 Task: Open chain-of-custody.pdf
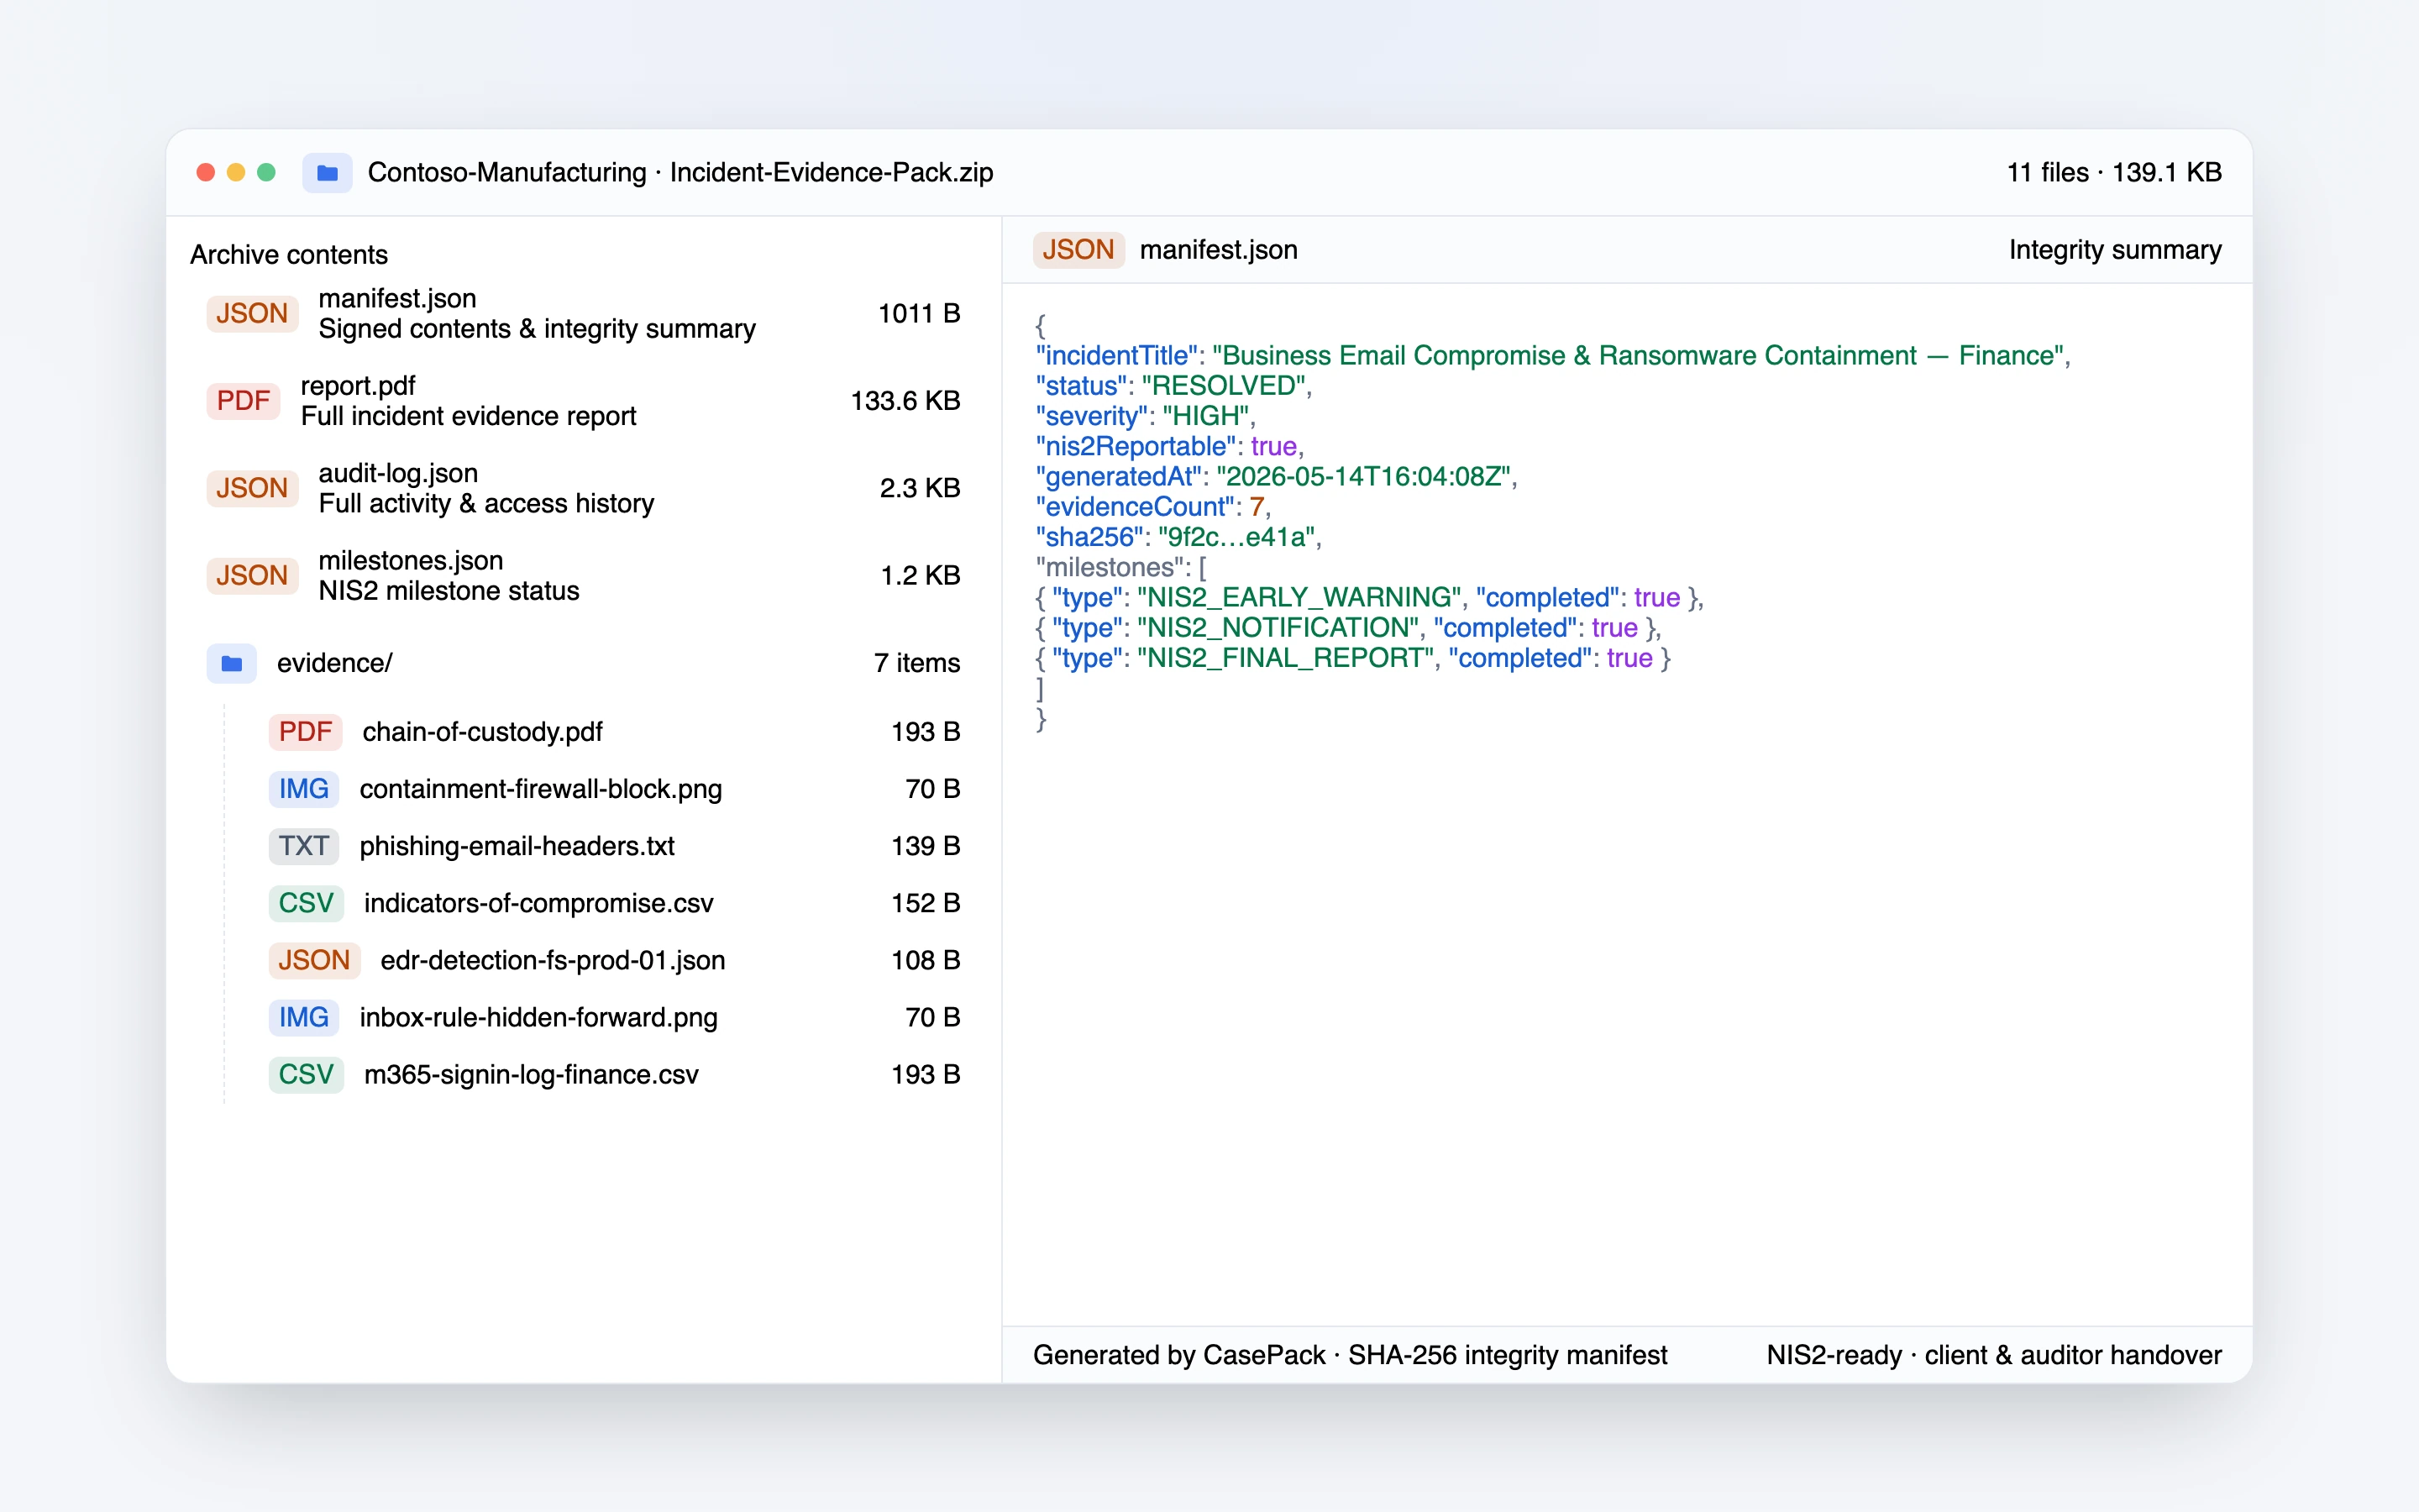point(615,732)
